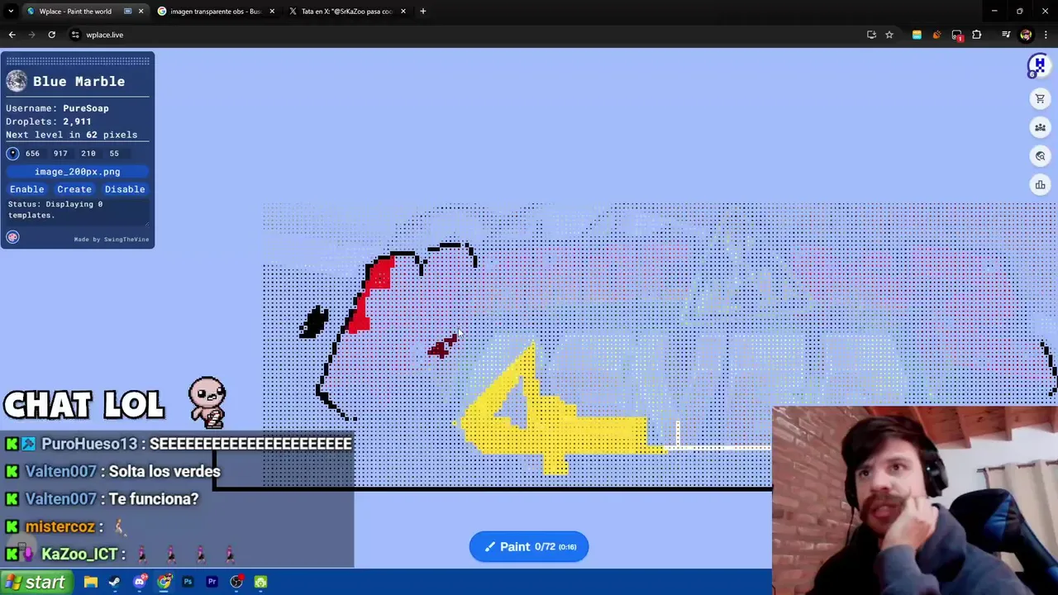The image size is (1058, 595).
Task: Open the Wplace store cart icon
Action: [1041, 98]
